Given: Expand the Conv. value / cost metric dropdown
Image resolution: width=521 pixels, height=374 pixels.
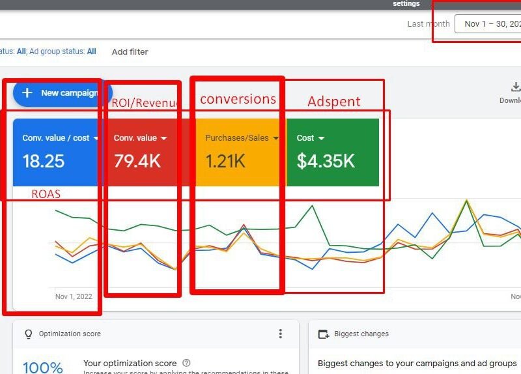Looking at the screenshot, I should click(96, 138).
